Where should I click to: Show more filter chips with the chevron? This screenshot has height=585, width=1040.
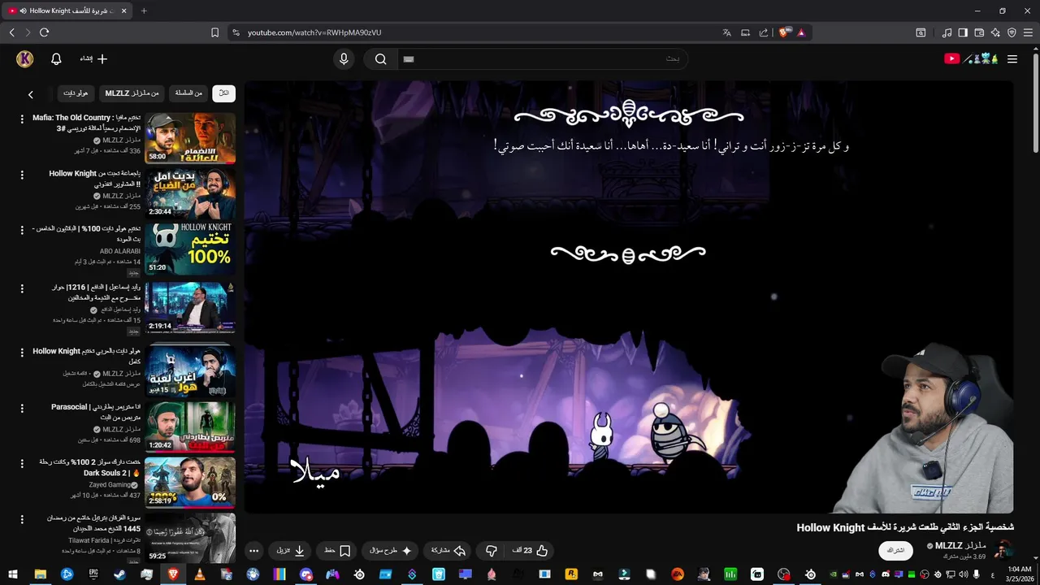pyautogui.click(x=31, y=94)
